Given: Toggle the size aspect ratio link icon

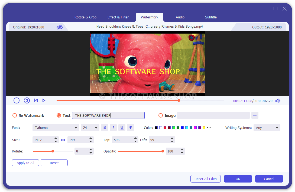Looking at the screenshot, I should click(63, 140).
